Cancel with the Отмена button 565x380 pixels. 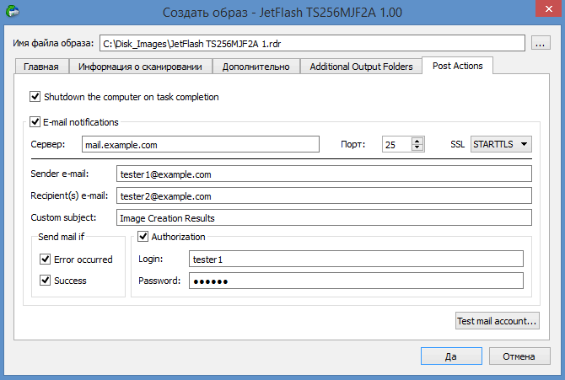519,356
